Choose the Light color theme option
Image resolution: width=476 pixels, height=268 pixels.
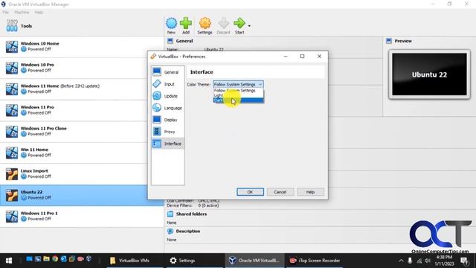click(x=238, y=95)
